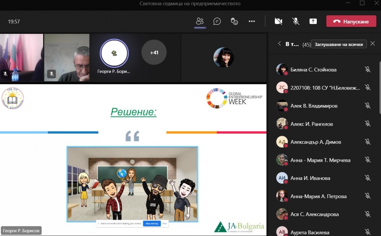Image resolution: width=381 pixels, height=236 pixels.
Task: Expand the +41 more participants tile
Action: [154, 52]
